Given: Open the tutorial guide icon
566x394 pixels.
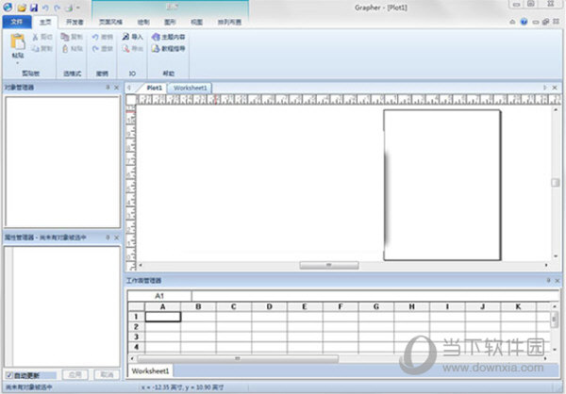Looking at the screenshot, I should pos(156,48).
